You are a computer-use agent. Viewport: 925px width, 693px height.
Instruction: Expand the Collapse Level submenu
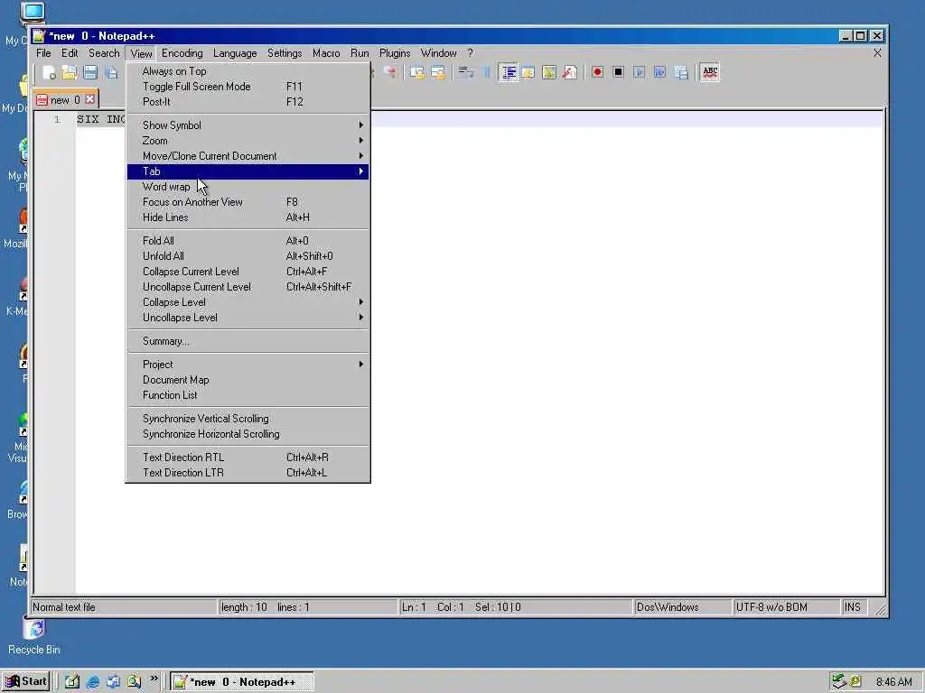(x=248, y=302)
